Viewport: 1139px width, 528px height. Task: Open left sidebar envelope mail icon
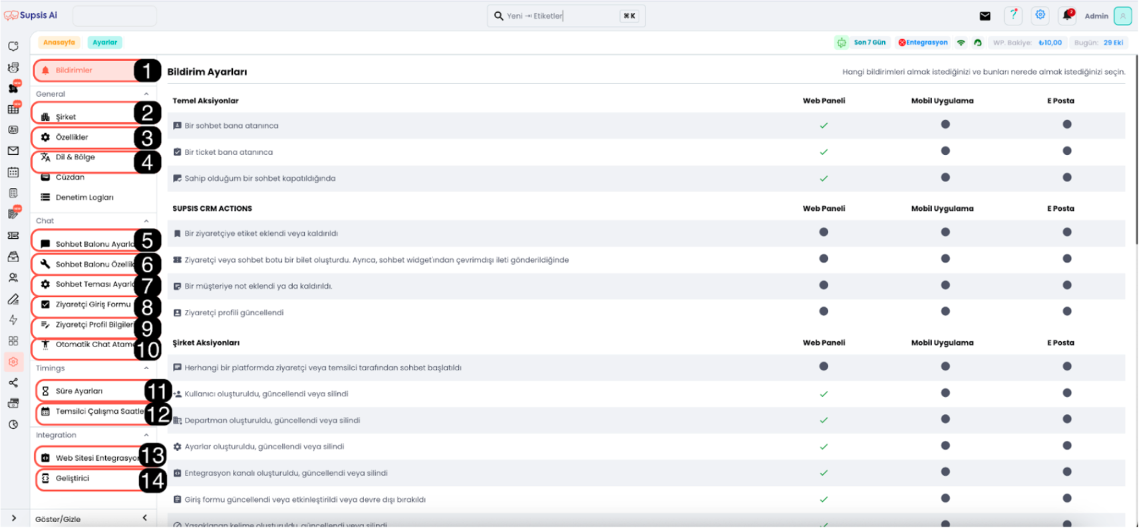[x=13, y=151]
